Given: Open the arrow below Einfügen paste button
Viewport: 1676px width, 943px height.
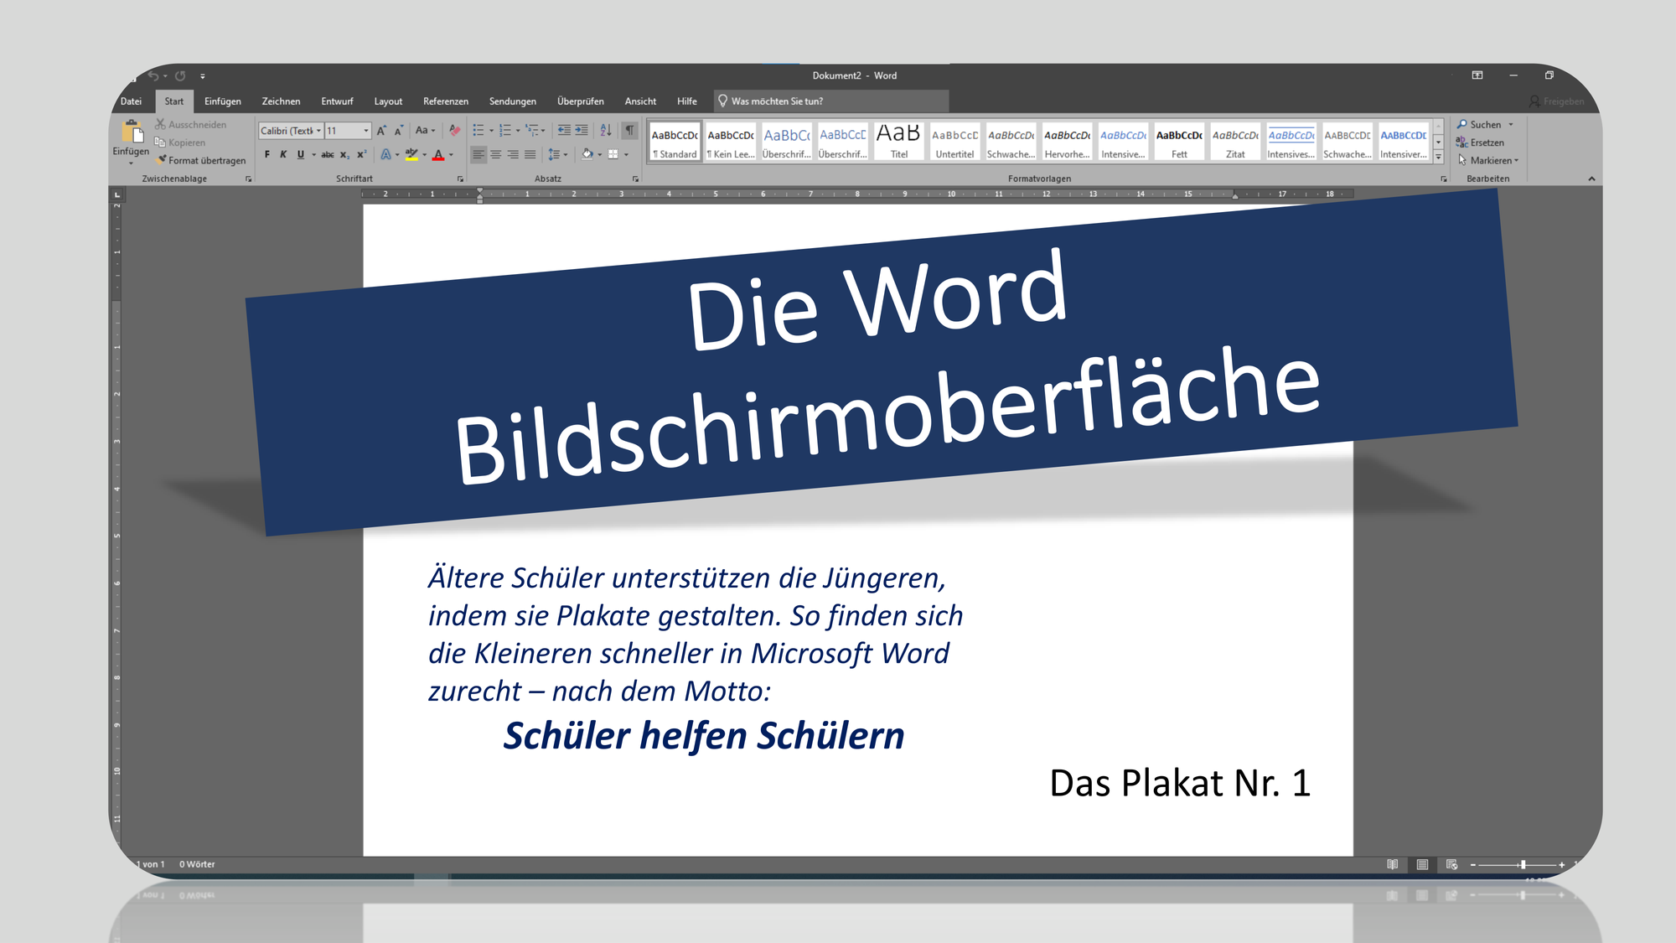Looking at the screenshot, I should 132,163.
